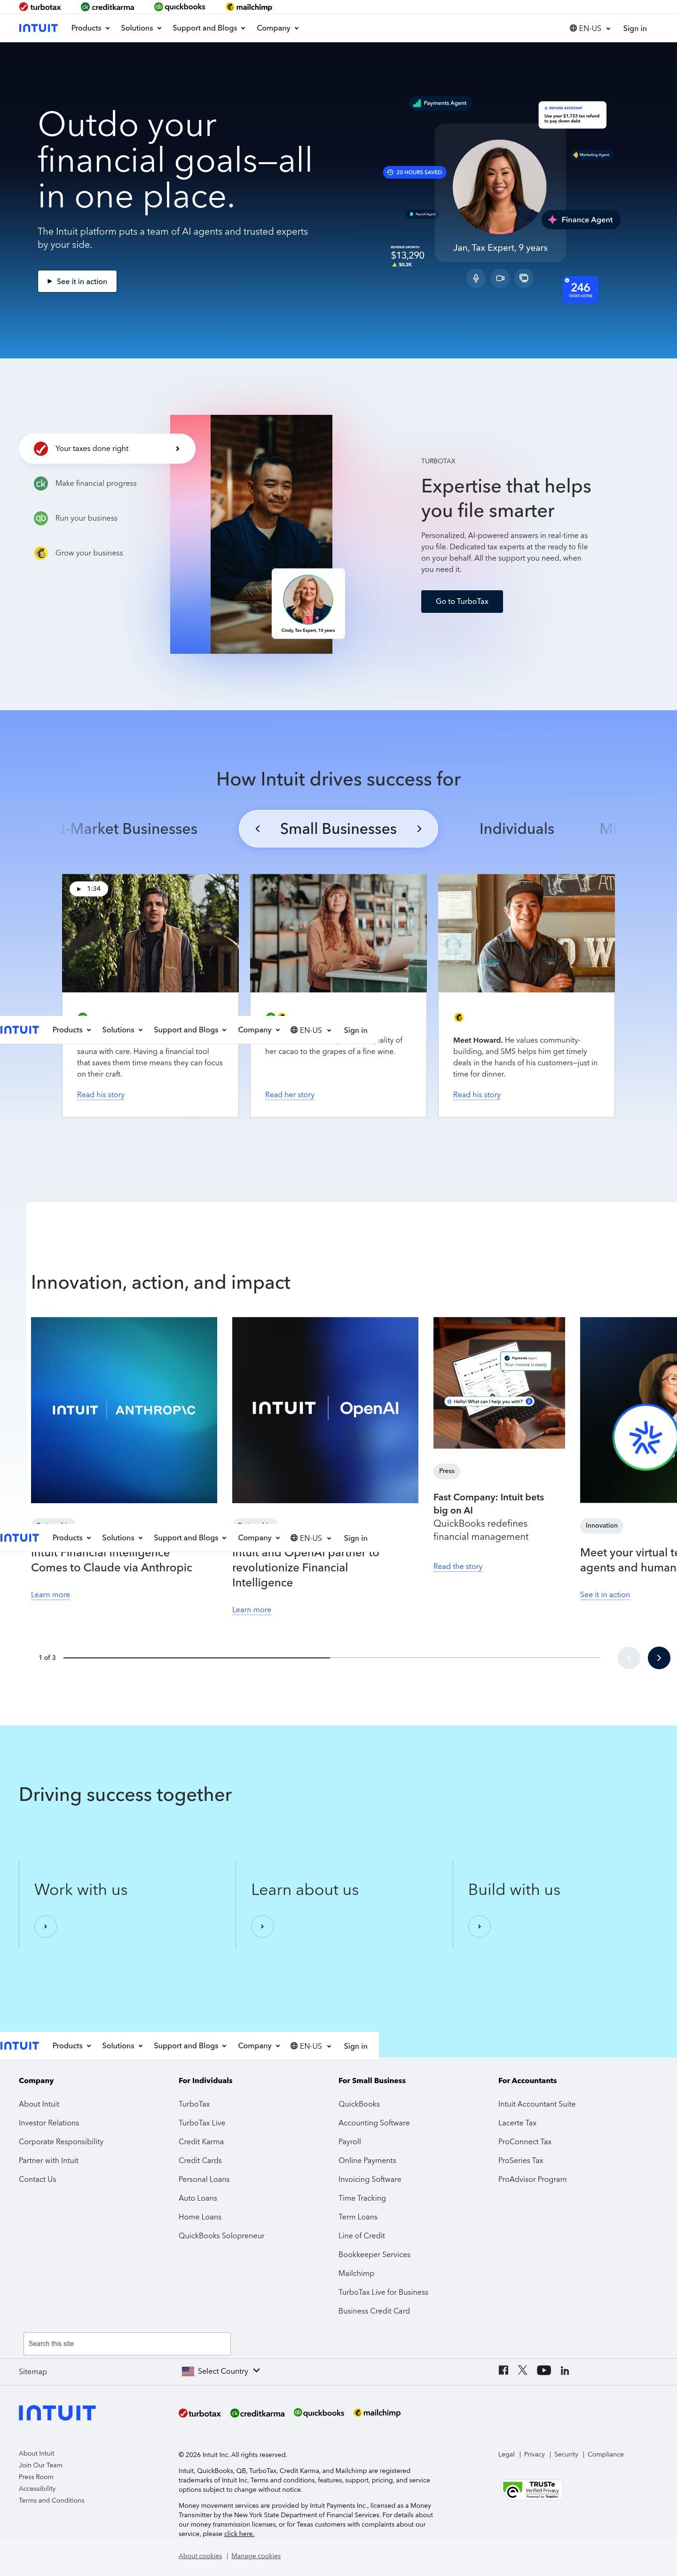Image resolution: width=677 pixels, height=2576 pixels.
Task: Click the QuickBooks logo beside the footer Intuit logo
Action: point(319,2413)
